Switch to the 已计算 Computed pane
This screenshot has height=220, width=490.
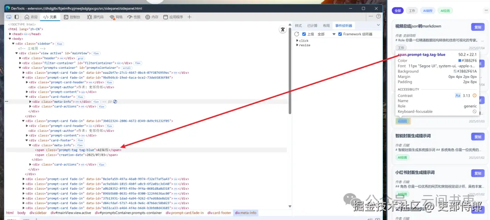(x=312, y=25)
